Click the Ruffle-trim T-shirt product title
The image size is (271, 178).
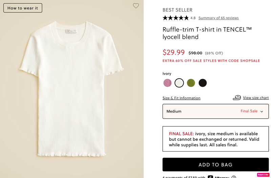(x=207, y=33)
